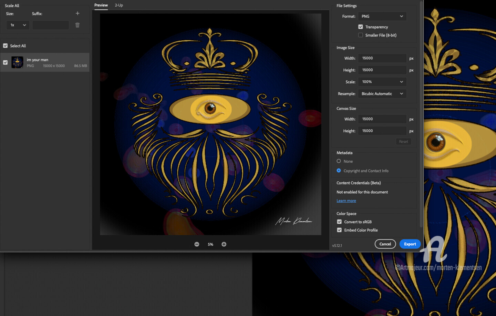Open the 1x size dropdown
Viewport: 496px width, 316px height.
tap(18, 25)
